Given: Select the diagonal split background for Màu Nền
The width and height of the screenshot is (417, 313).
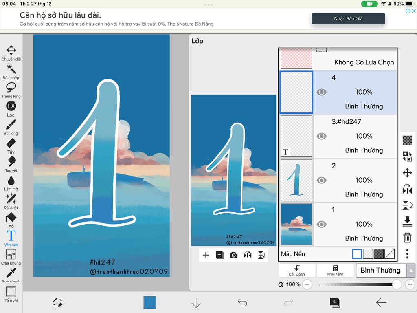Looking at the screenshot, I should (390, 254).
